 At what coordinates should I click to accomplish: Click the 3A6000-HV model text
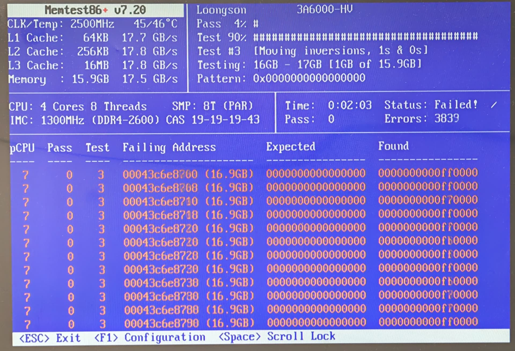point(325,9)
